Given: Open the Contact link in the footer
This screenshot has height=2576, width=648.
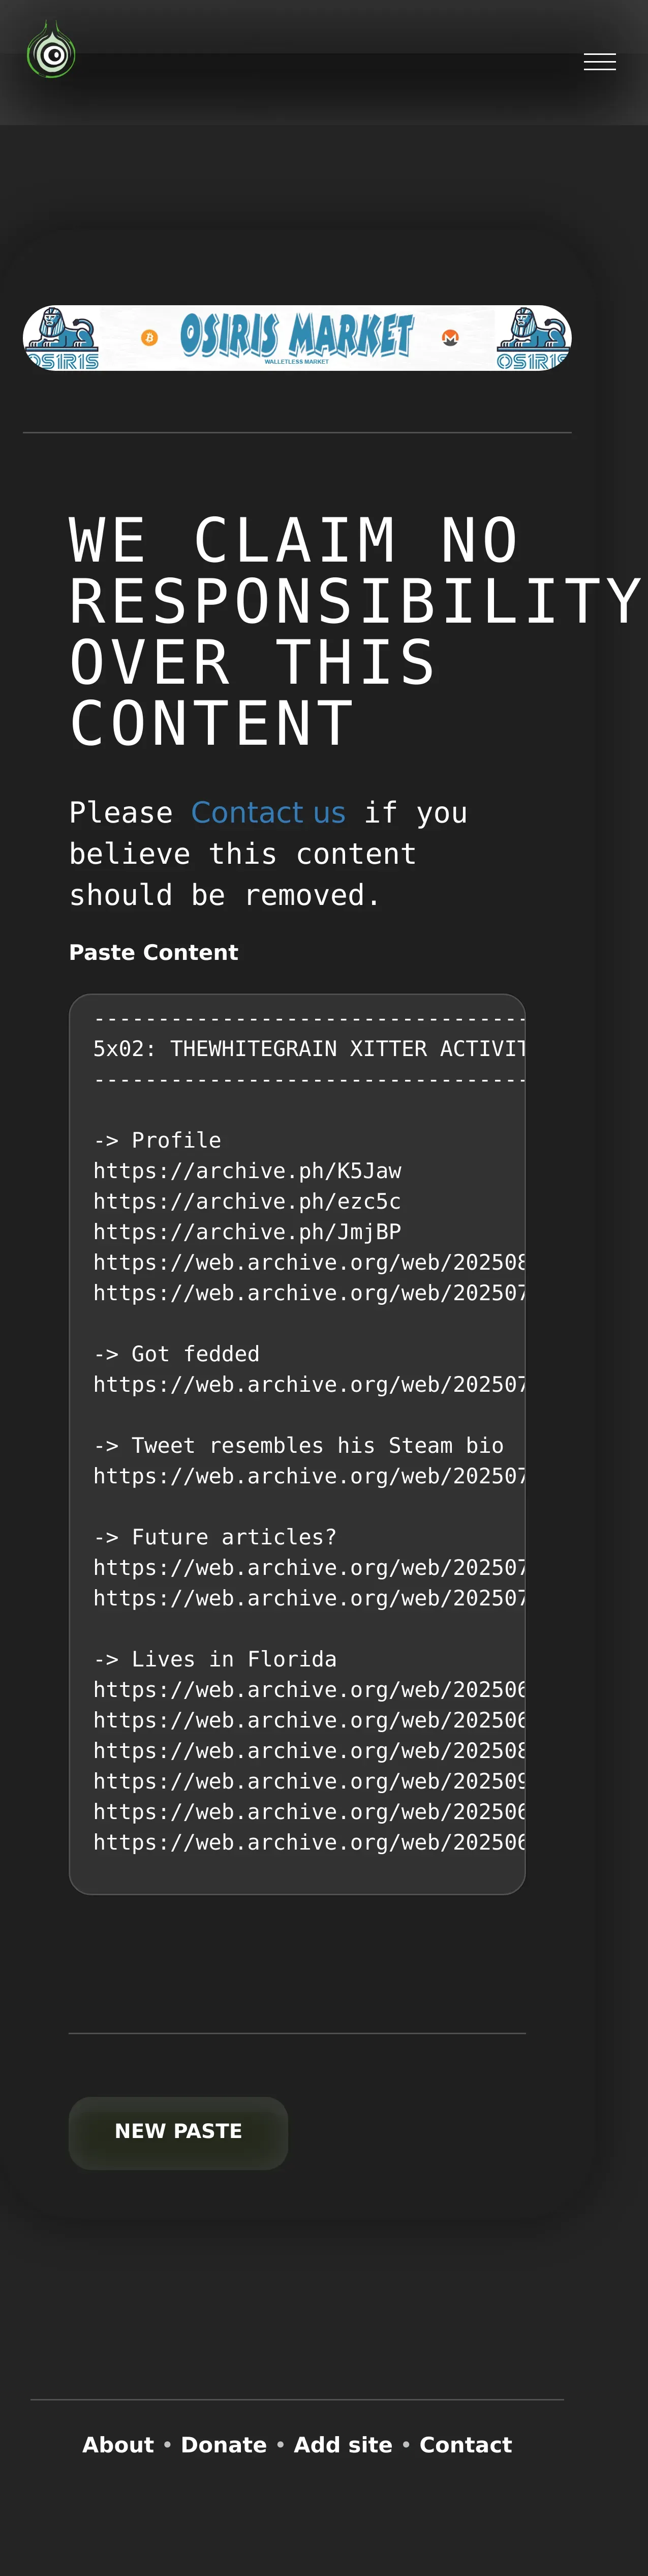Looking at the screenshot, I should click(x=465, y=2444).
